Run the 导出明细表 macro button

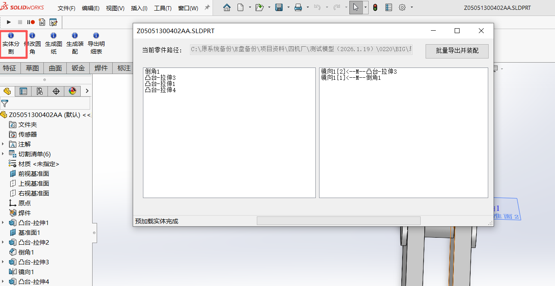point(96,44)
